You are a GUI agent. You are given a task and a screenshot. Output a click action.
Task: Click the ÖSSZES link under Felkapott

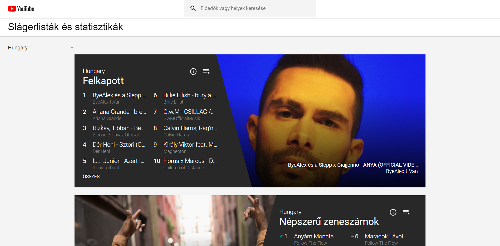pos(91,176)
